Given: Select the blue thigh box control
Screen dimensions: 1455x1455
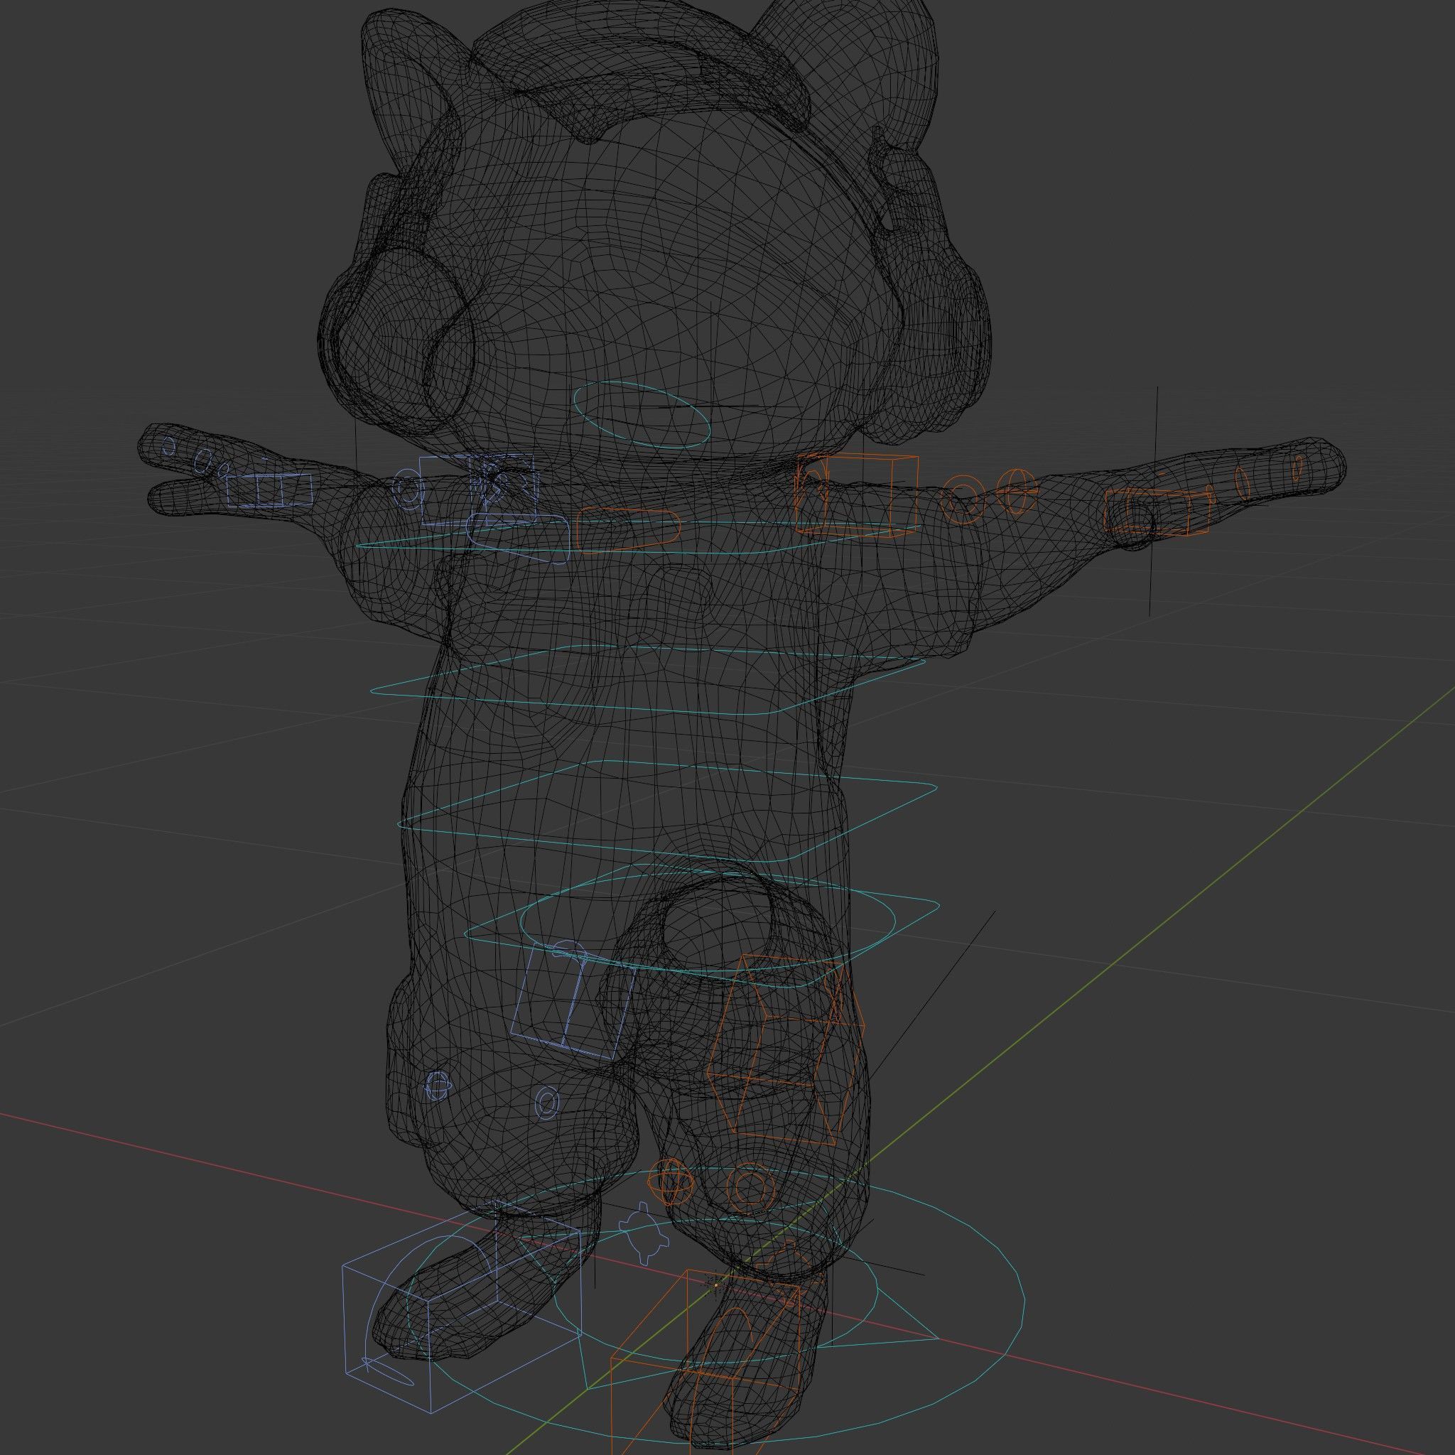Looking at the screenshot, I should [x=574, y=1002].
